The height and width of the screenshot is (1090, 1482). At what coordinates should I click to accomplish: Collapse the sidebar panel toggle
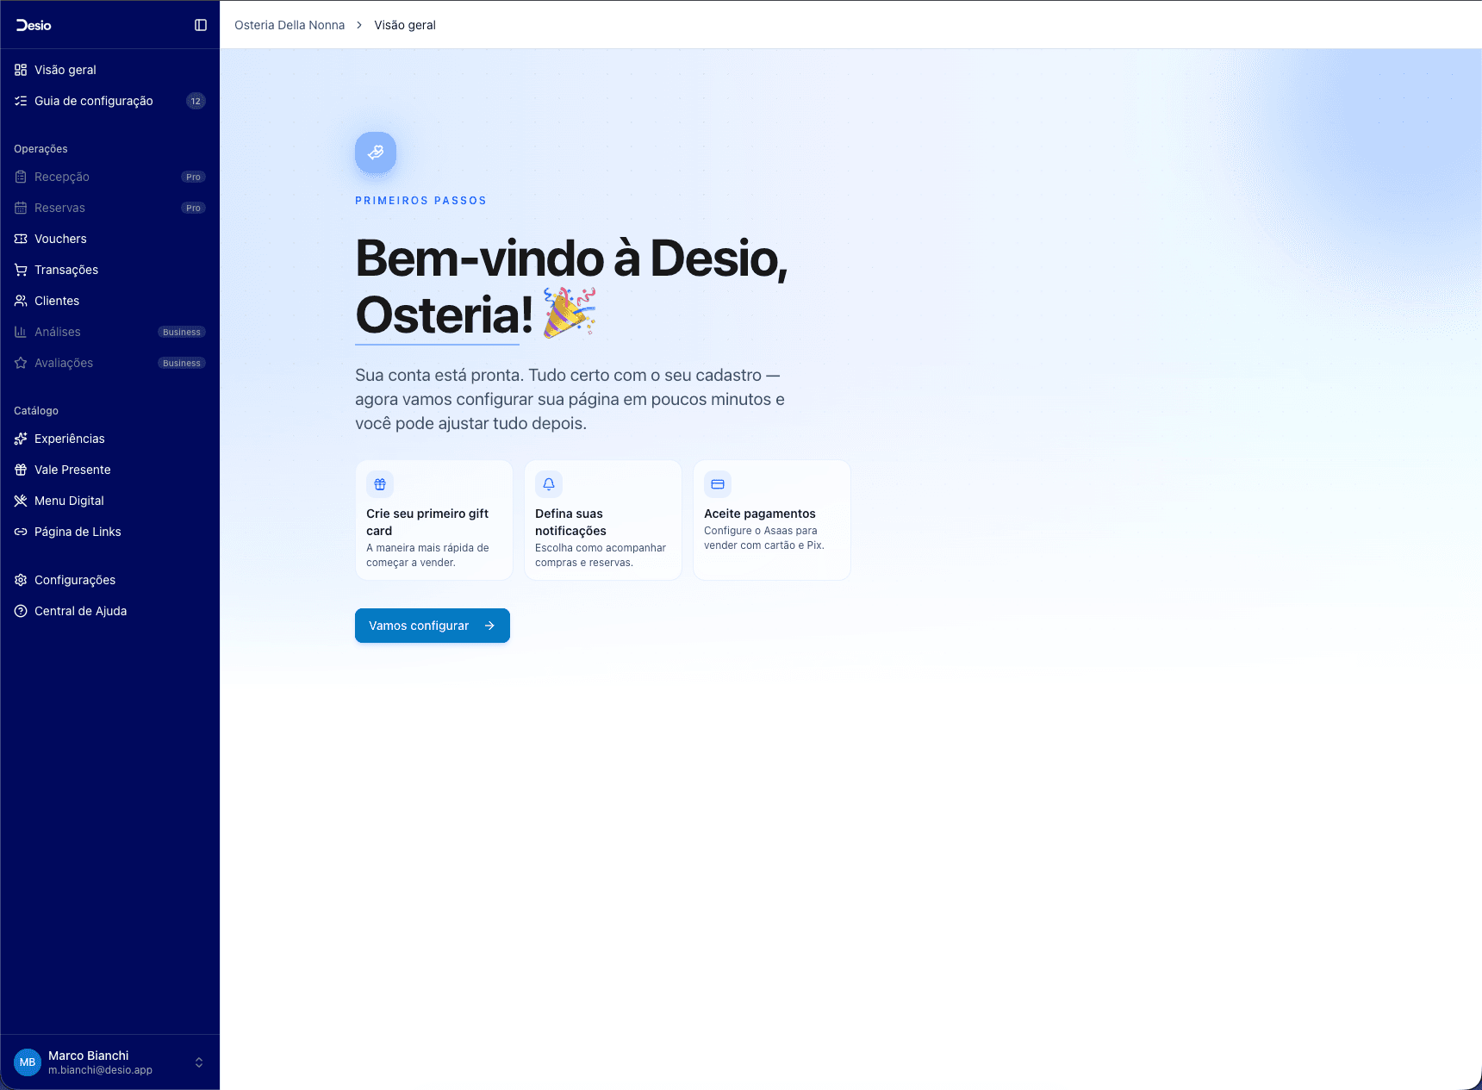point(201,25)
